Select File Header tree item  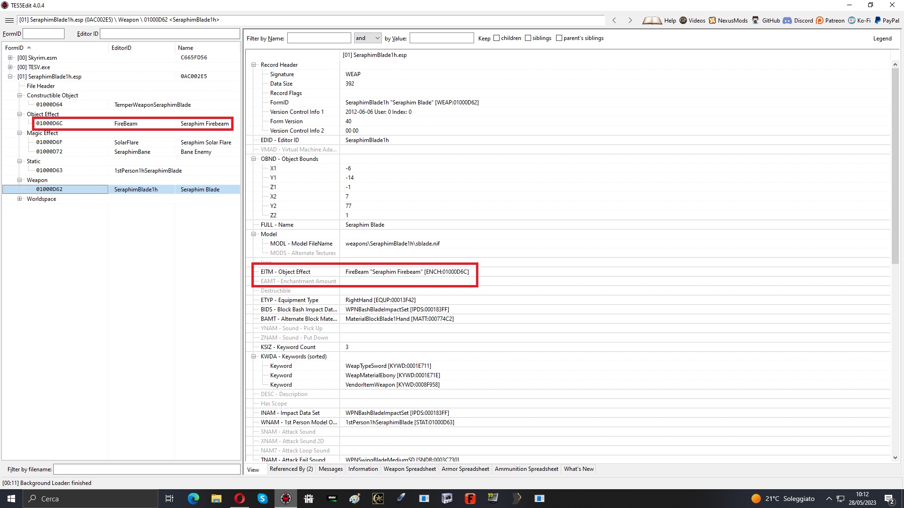[x=40, y=86]
